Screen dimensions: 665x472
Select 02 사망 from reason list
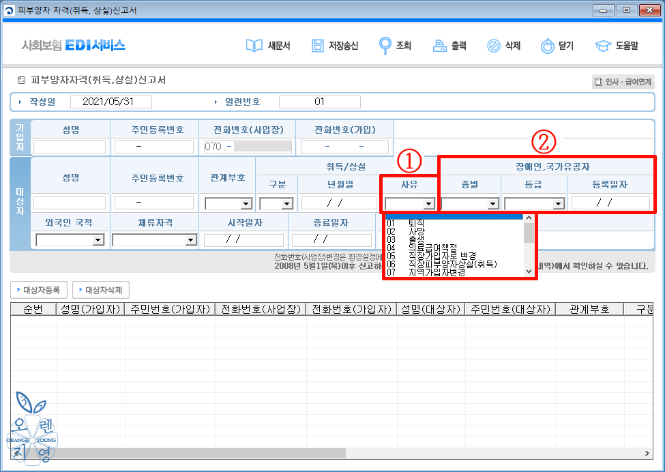coord(455,231)
